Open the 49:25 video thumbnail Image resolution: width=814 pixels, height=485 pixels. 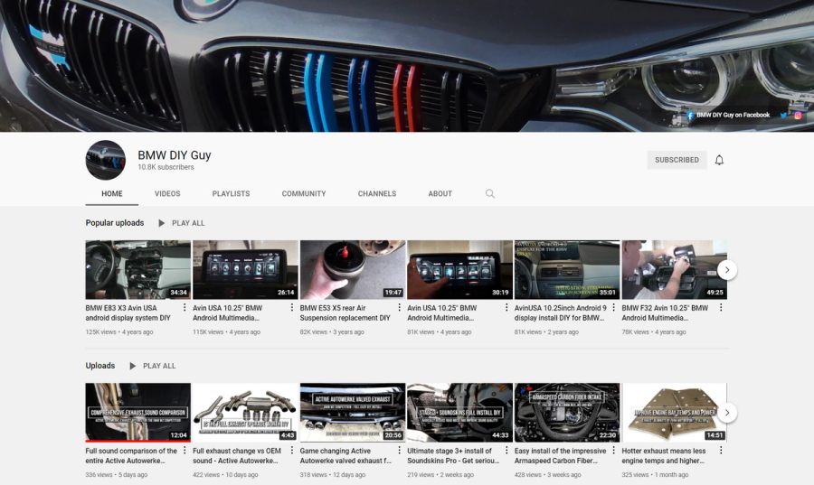click(675, 270)
